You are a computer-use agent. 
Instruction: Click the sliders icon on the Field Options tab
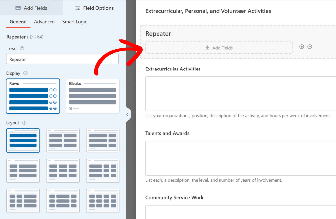click(77, 7)
